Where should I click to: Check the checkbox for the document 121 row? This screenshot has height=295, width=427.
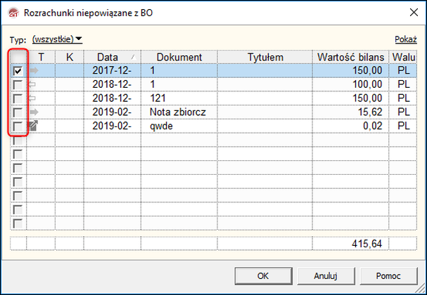coord(18,98)
